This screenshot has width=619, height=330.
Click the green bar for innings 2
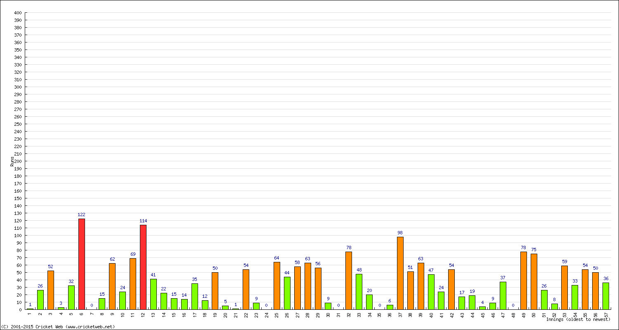(x=40, y=299)
